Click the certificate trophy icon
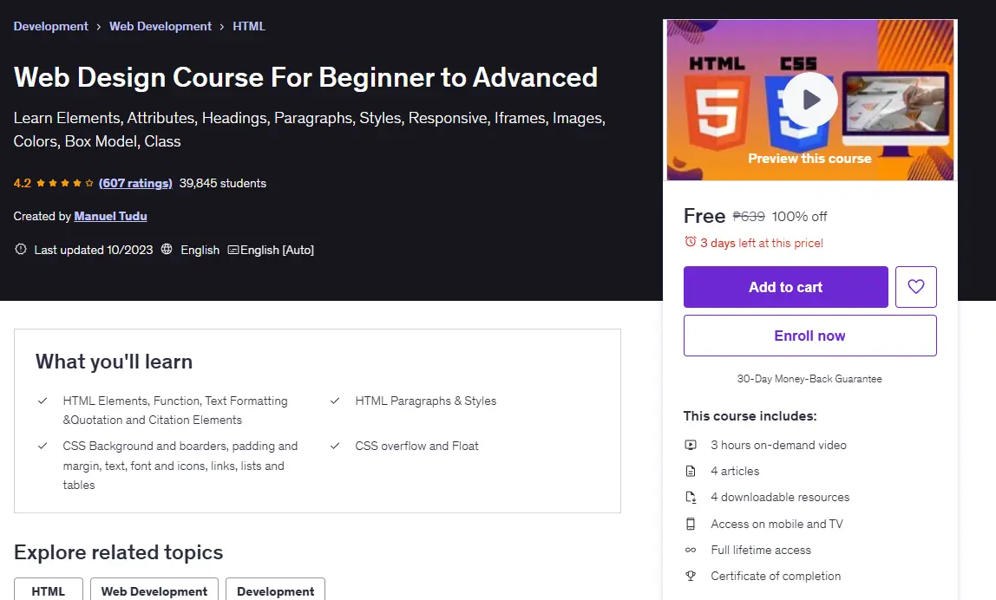Screen dimensions: 996x600 pos(691,576)
